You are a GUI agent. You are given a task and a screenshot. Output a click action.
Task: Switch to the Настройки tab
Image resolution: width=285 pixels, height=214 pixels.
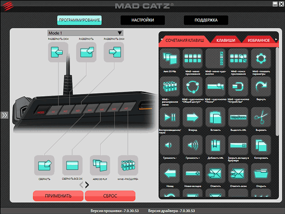tap(142, 20)
